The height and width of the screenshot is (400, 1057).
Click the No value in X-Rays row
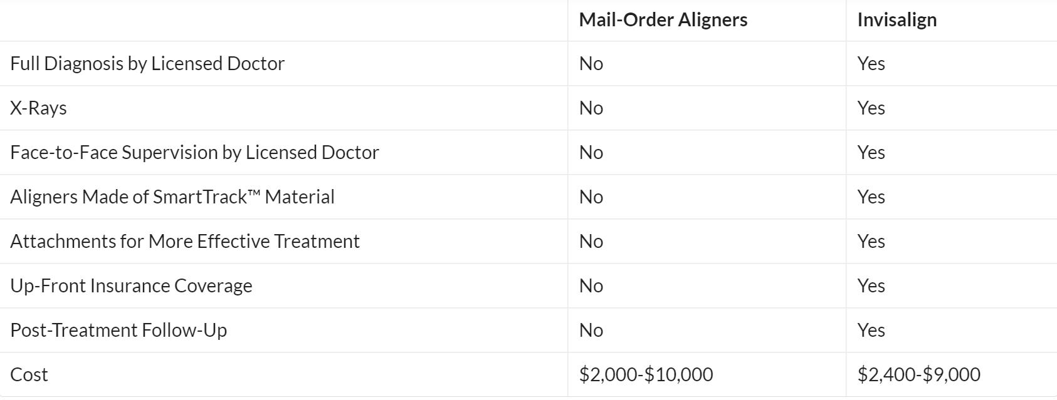pos(591,108)
